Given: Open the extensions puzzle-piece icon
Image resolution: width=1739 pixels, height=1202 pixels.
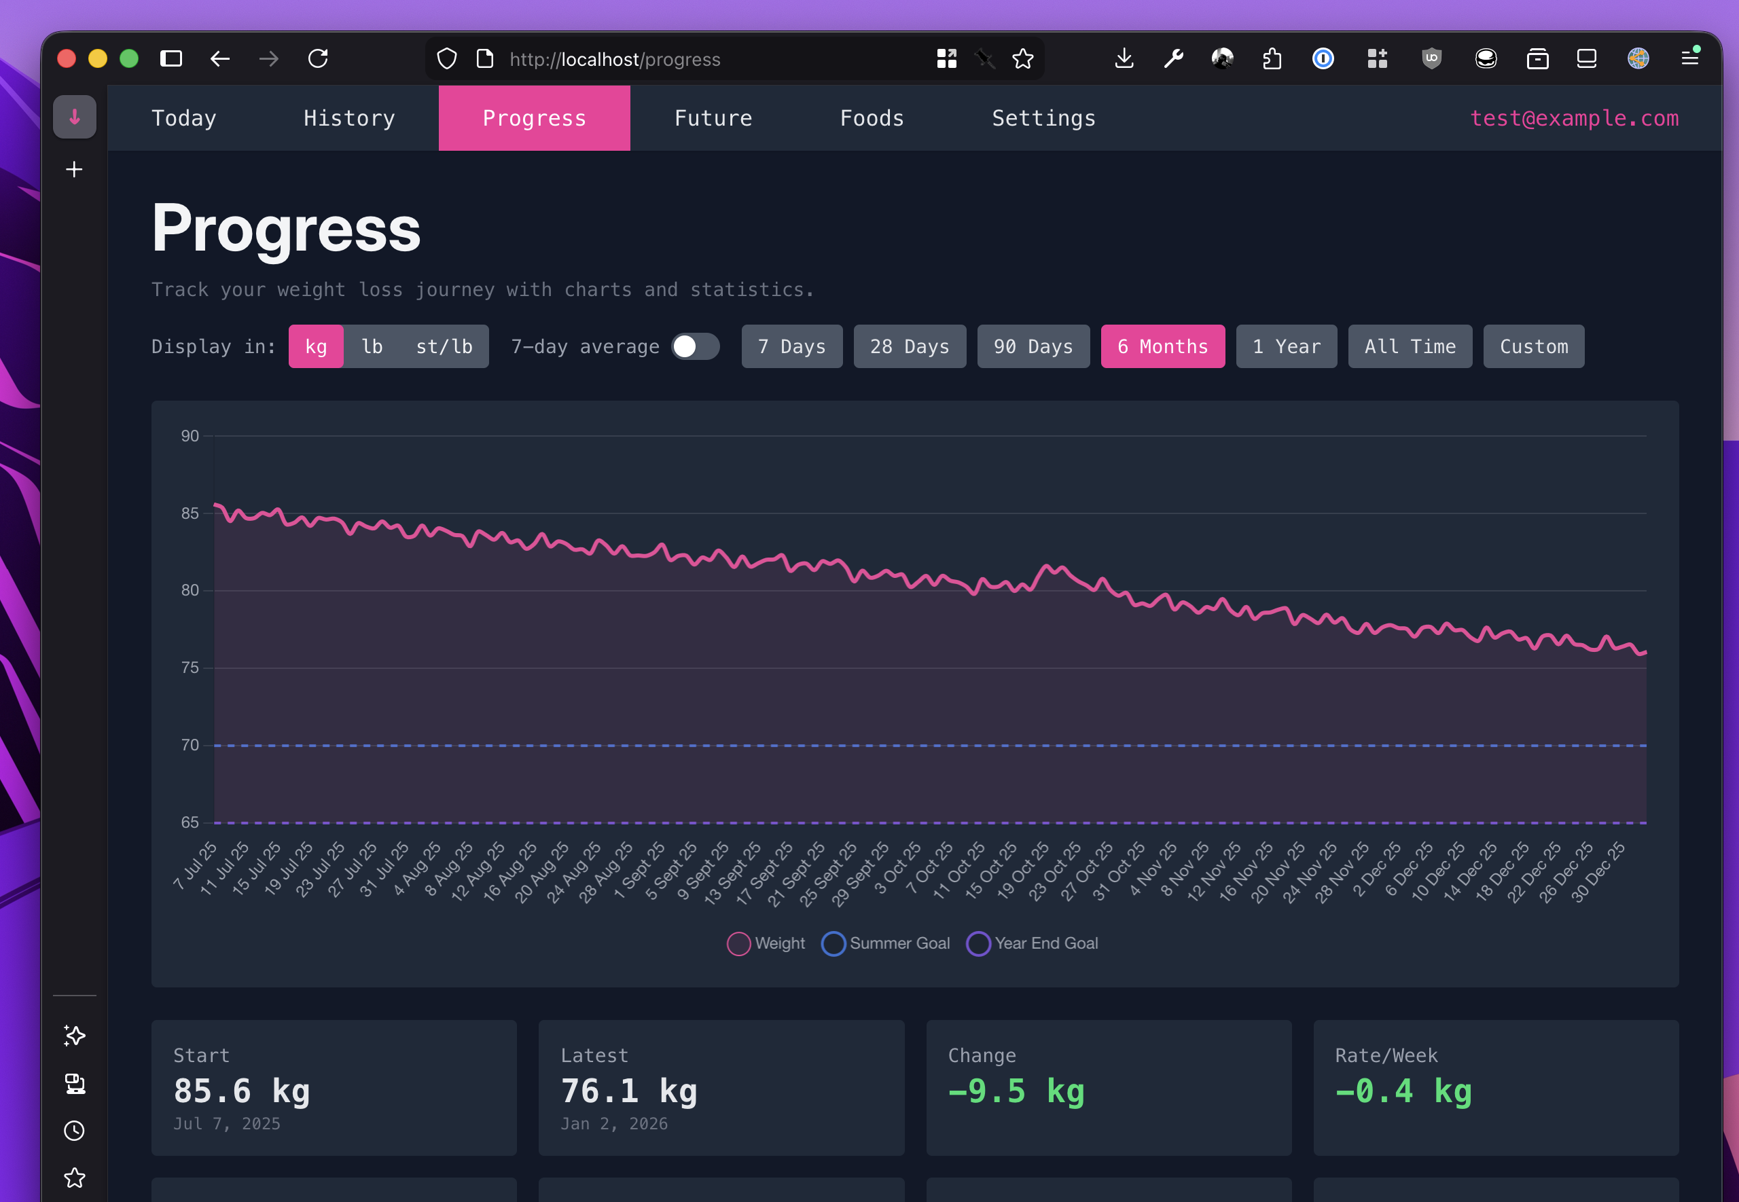Looking at the screenshot, I should point(1378,59).
